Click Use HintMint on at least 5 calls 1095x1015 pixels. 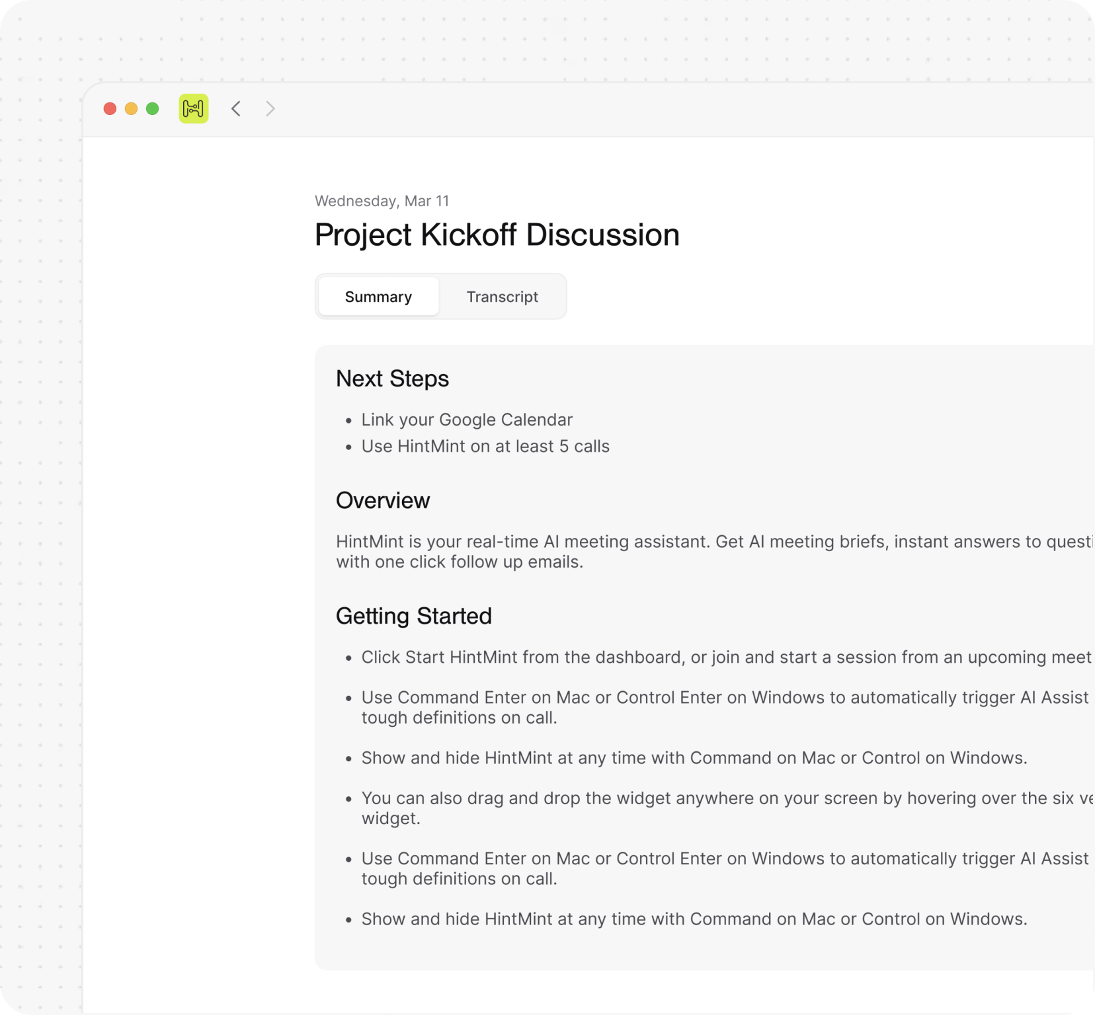pyautogui.click(x=485, y=446)
